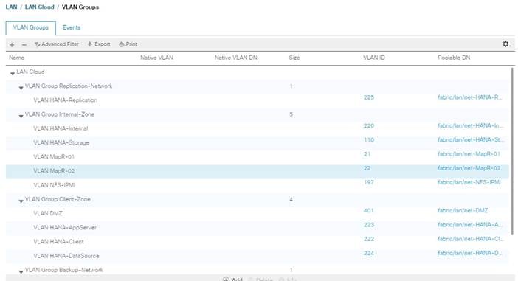The image size is (518, 281).
Task: Click the plus add icon in toolbar
Action: (12, 44)
